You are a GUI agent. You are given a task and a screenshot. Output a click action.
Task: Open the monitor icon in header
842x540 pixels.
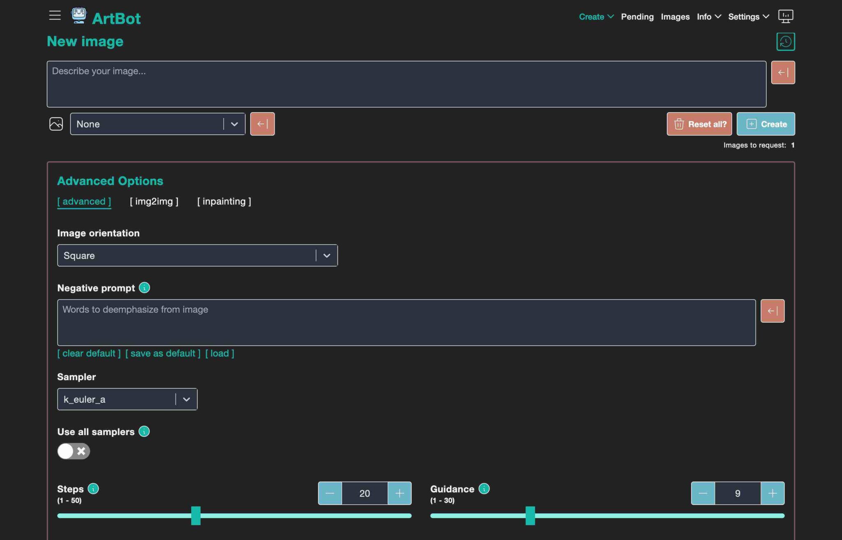[x=785, y=16]
